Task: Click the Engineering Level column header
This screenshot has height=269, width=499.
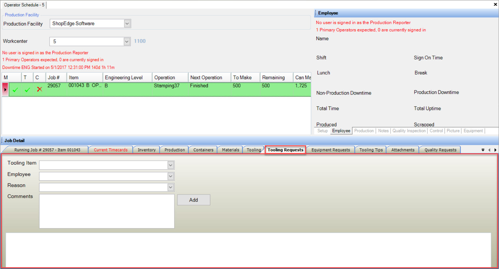Action: [x=128, y=77]
